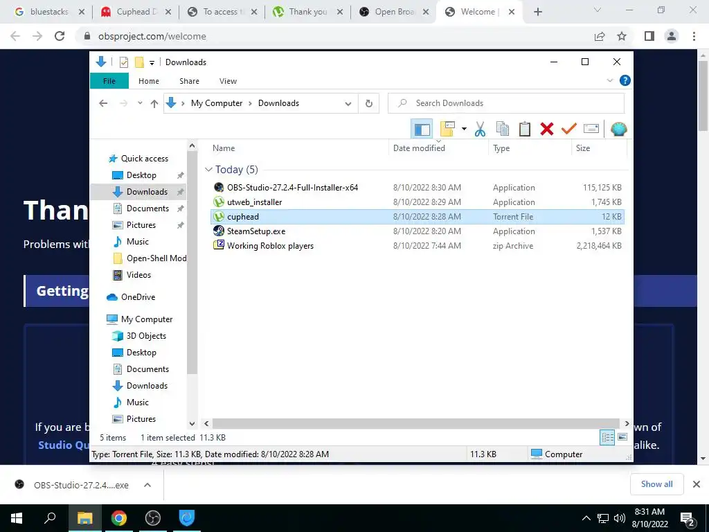Select the cuphead torrent file
This screenshot has width=709, height=532.
(x=417, y=217)
